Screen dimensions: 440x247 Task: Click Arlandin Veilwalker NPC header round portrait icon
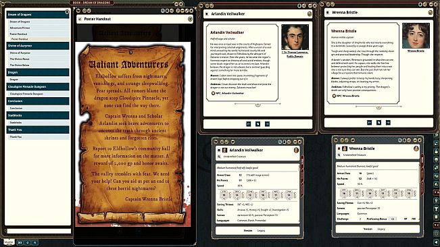(x=296, y=150)
